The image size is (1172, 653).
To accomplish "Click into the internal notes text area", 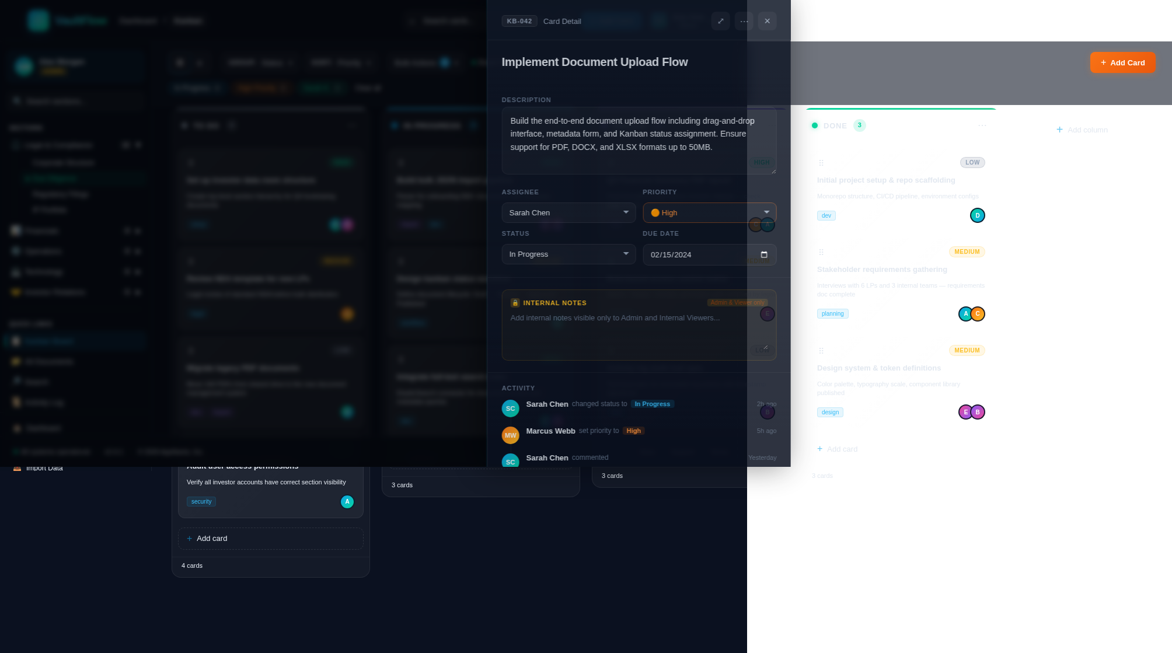I will click(639, 333).
